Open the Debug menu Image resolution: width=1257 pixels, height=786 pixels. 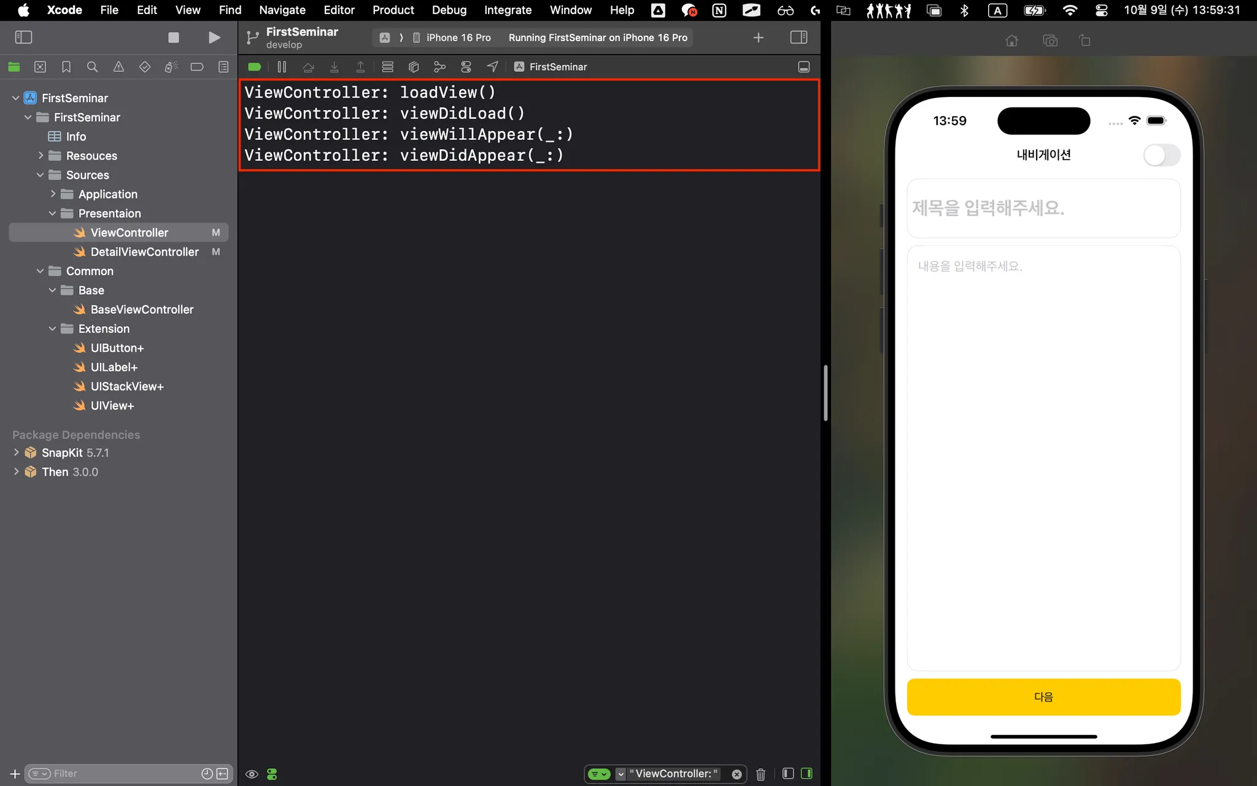[449, 10]
